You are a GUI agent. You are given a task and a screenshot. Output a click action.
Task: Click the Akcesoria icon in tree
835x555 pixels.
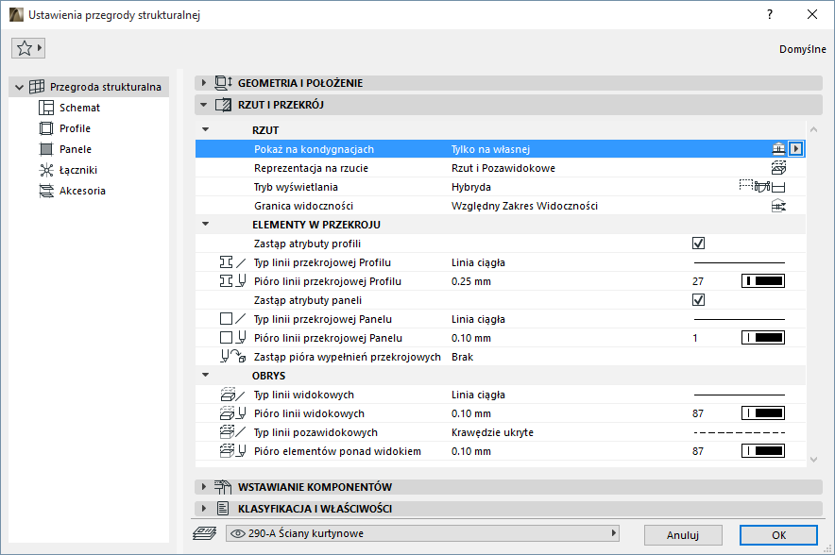pyautogui.click(x=46, y=191)
